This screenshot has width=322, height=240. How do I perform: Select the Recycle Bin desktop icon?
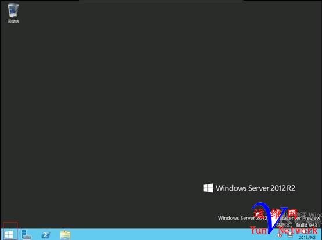[13, 13]
